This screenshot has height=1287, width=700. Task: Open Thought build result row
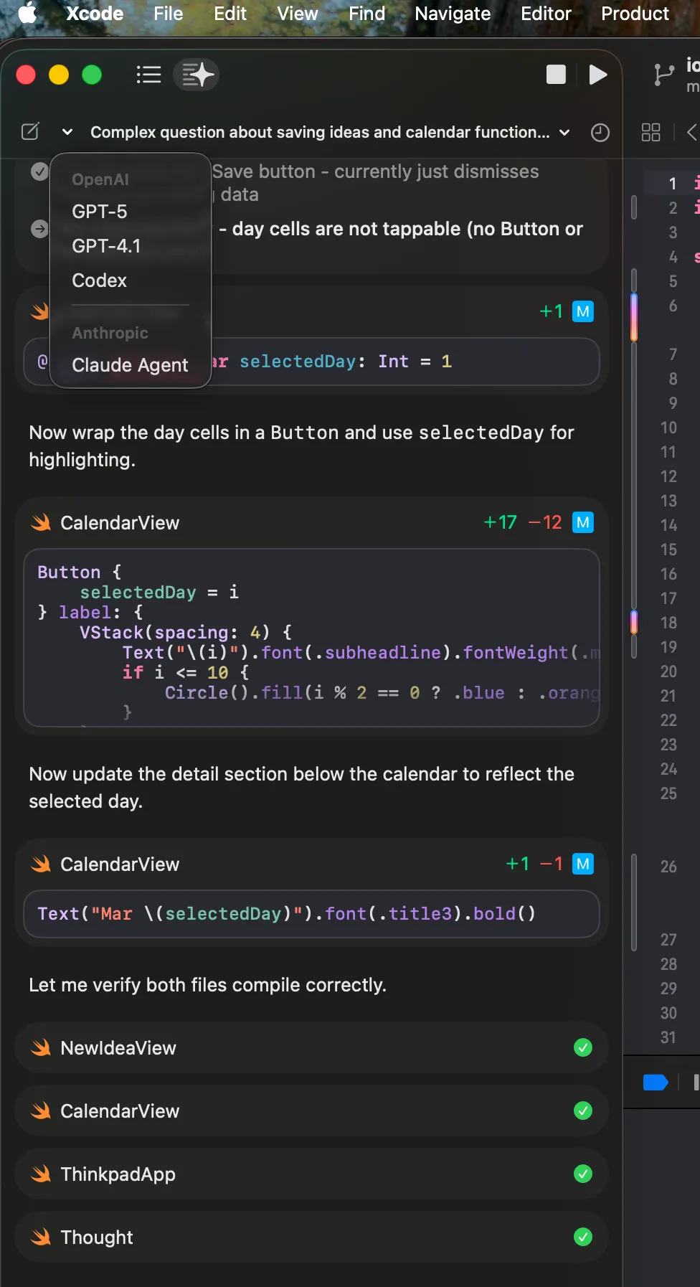pos(311,1237)
